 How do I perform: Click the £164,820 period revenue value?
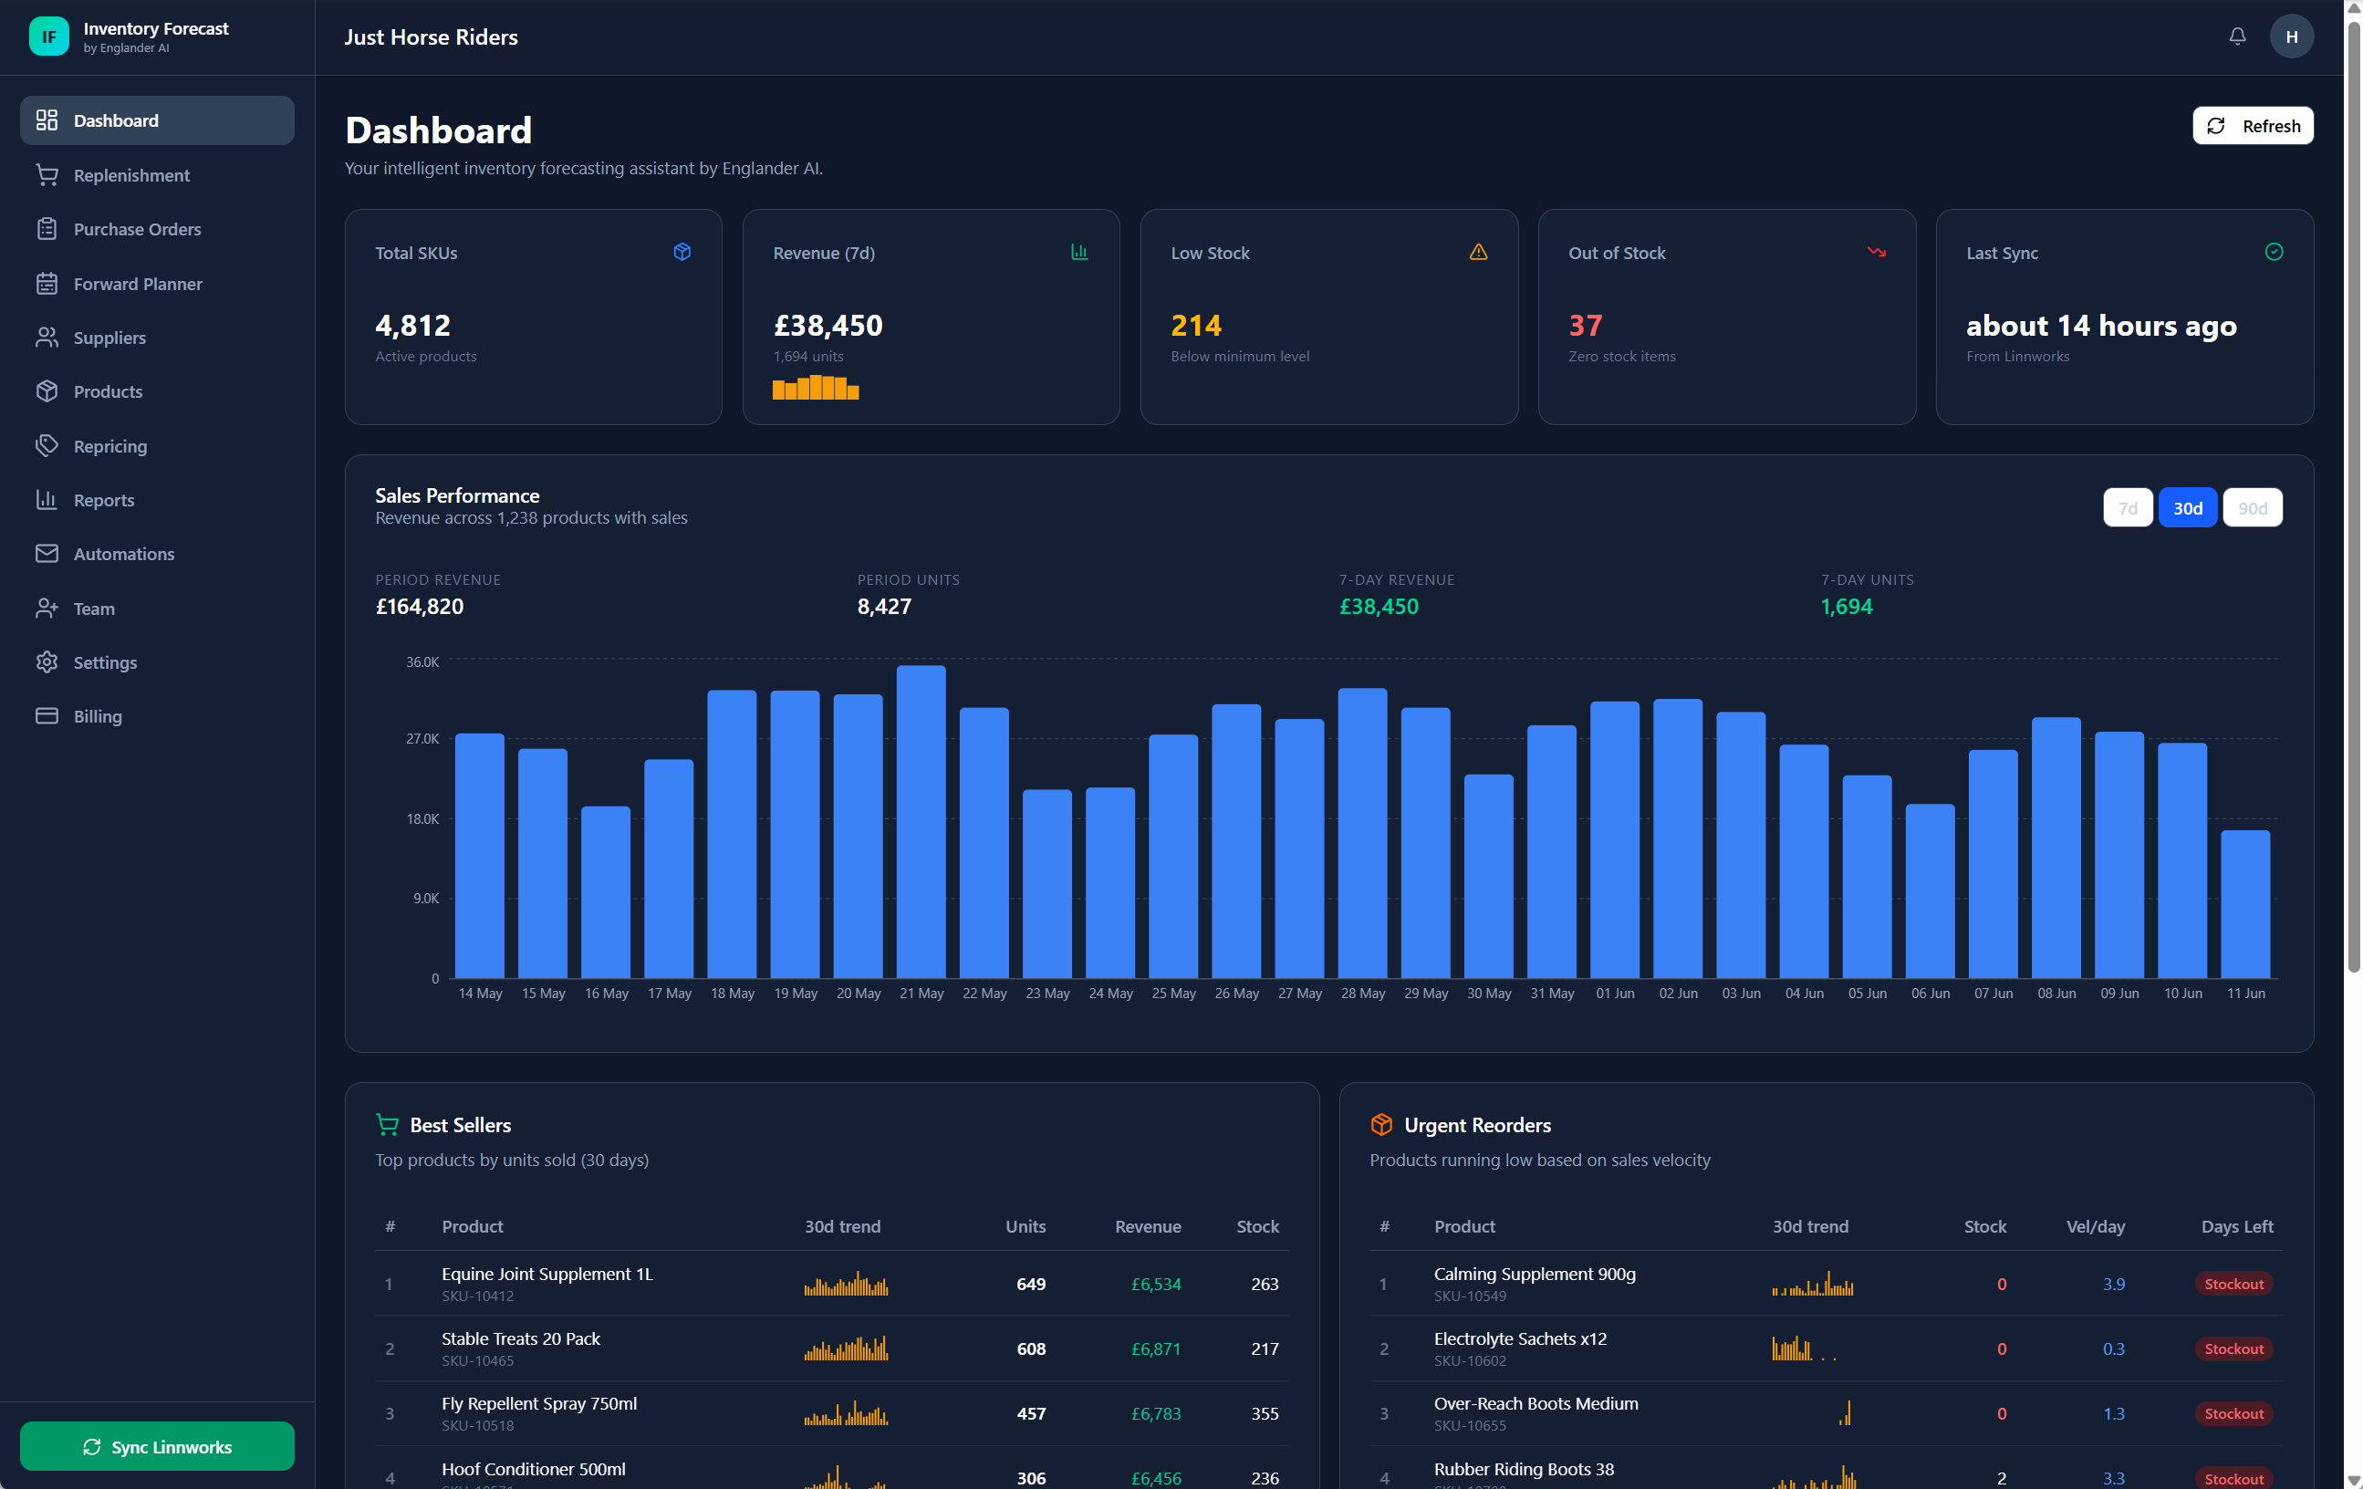coord(419,606)
